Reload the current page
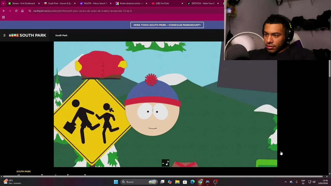Viewport: 331px width, 186px height. (16, 11)
